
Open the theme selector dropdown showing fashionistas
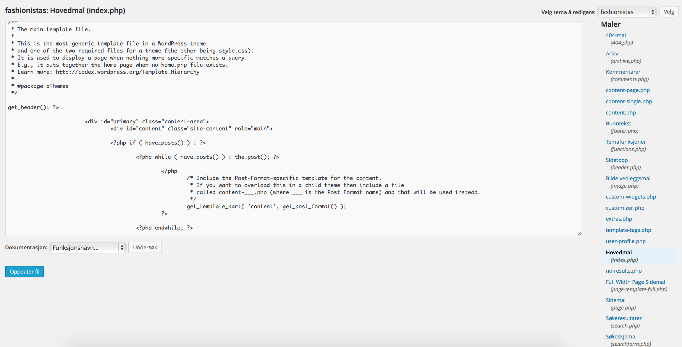(x=627, y=12)
